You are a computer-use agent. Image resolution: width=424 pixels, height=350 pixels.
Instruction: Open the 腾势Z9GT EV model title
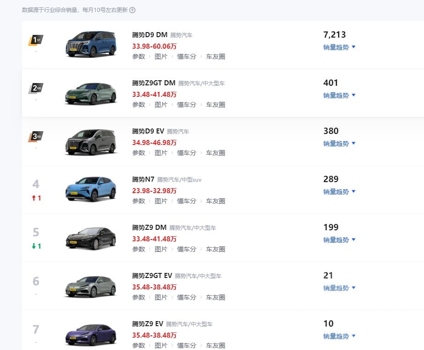152,276
